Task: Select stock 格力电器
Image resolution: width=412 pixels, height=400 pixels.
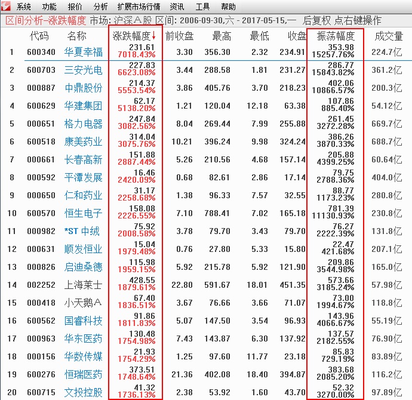Action: pos(83,124)
